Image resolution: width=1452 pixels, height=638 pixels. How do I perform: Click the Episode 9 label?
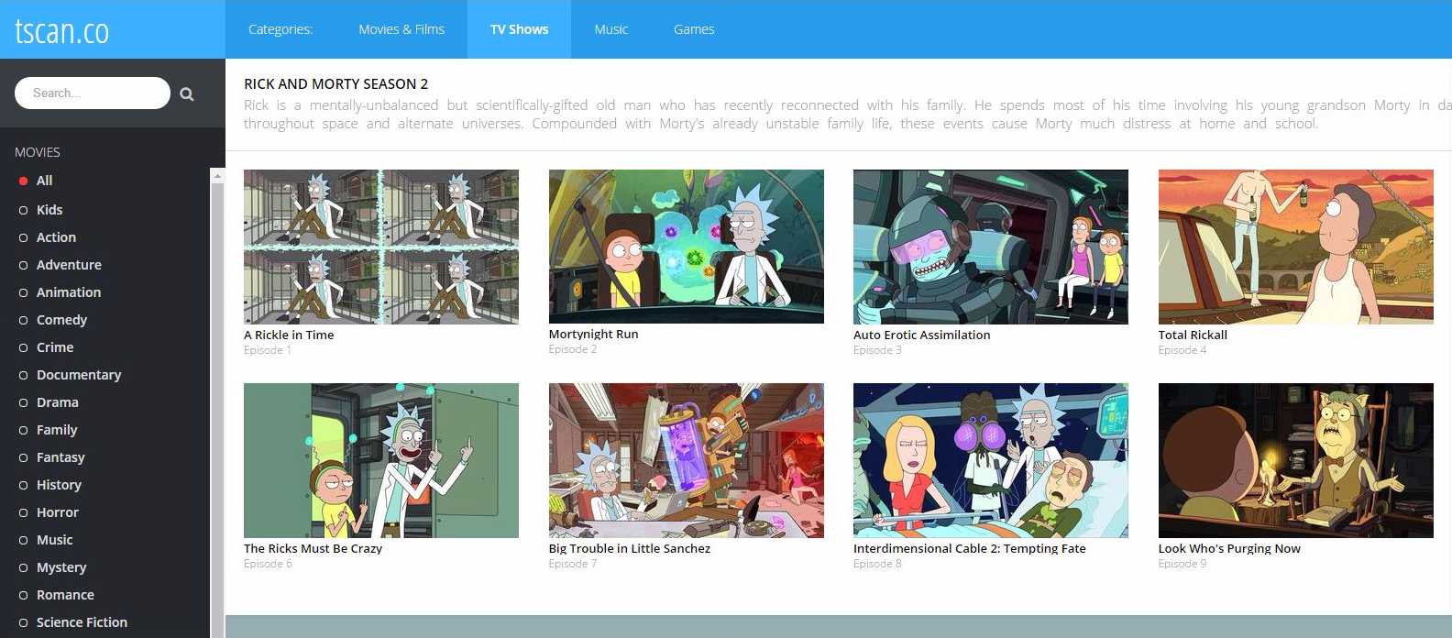1182,564
